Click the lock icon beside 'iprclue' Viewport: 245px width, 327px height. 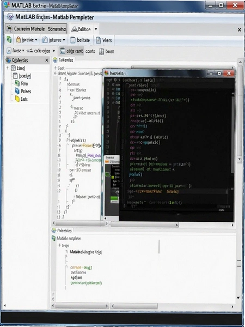[x=18, y=40]
